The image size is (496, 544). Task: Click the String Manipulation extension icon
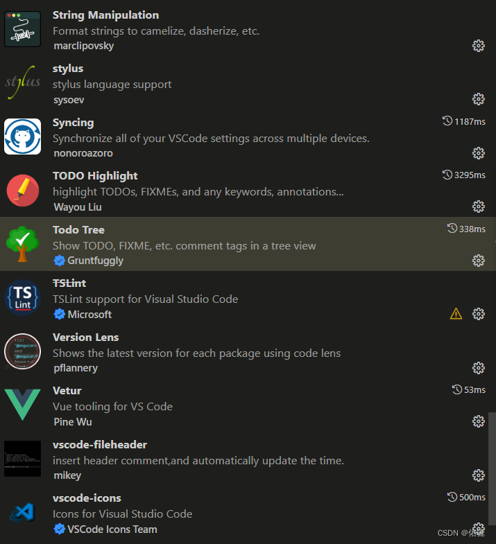click(x=23, y=29)
